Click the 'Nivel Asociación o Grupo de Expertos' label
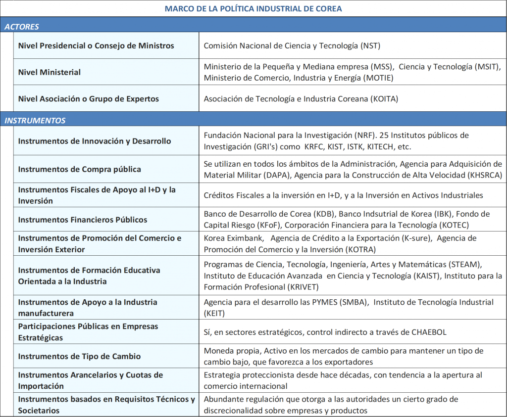Image resolution: width=507 pixels, height=417 pixels. 89,99
